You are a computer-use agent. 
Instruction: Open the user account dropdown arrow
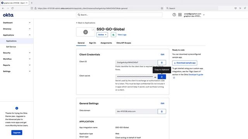click(204, 15)
